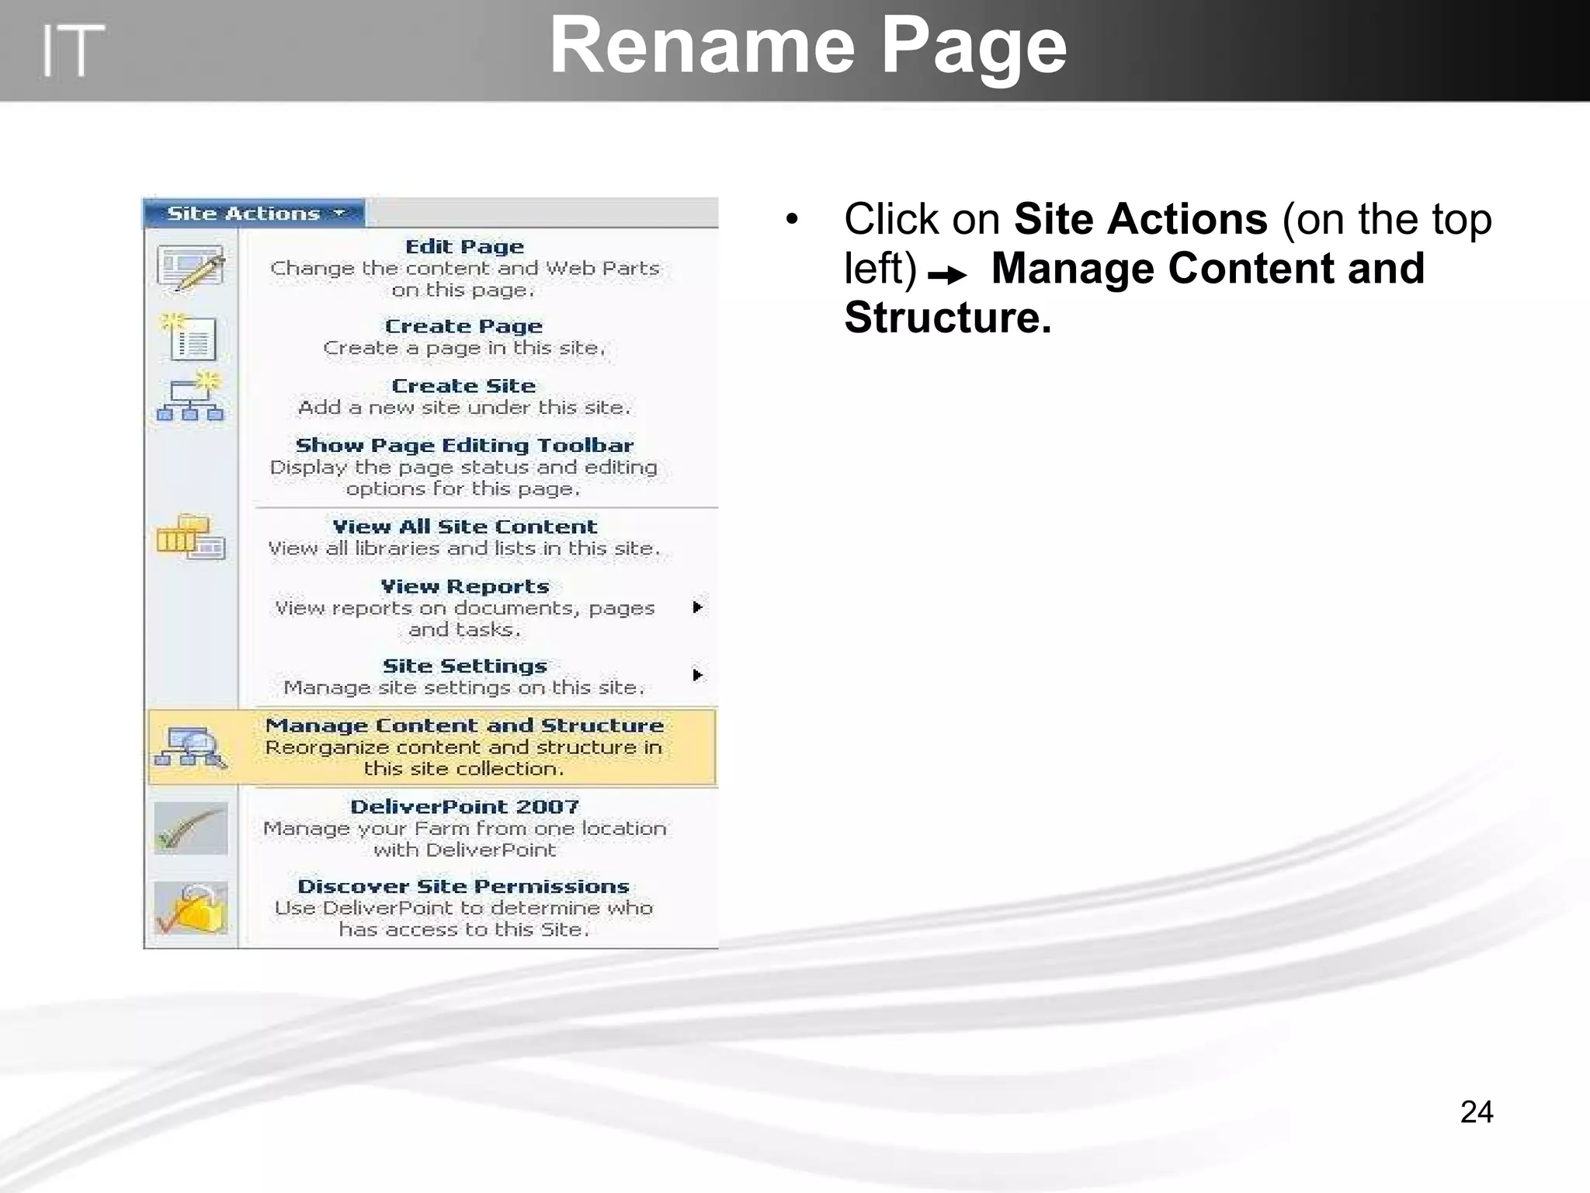Screen dimensions: 1590x1193
Task: Open the Site Actions dropdown menu
Action: point(254,214)
